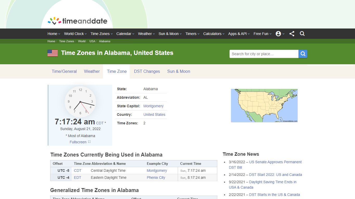355x199 pixels.
Task: Expand the Weather menu
Action: coord(146,34)
